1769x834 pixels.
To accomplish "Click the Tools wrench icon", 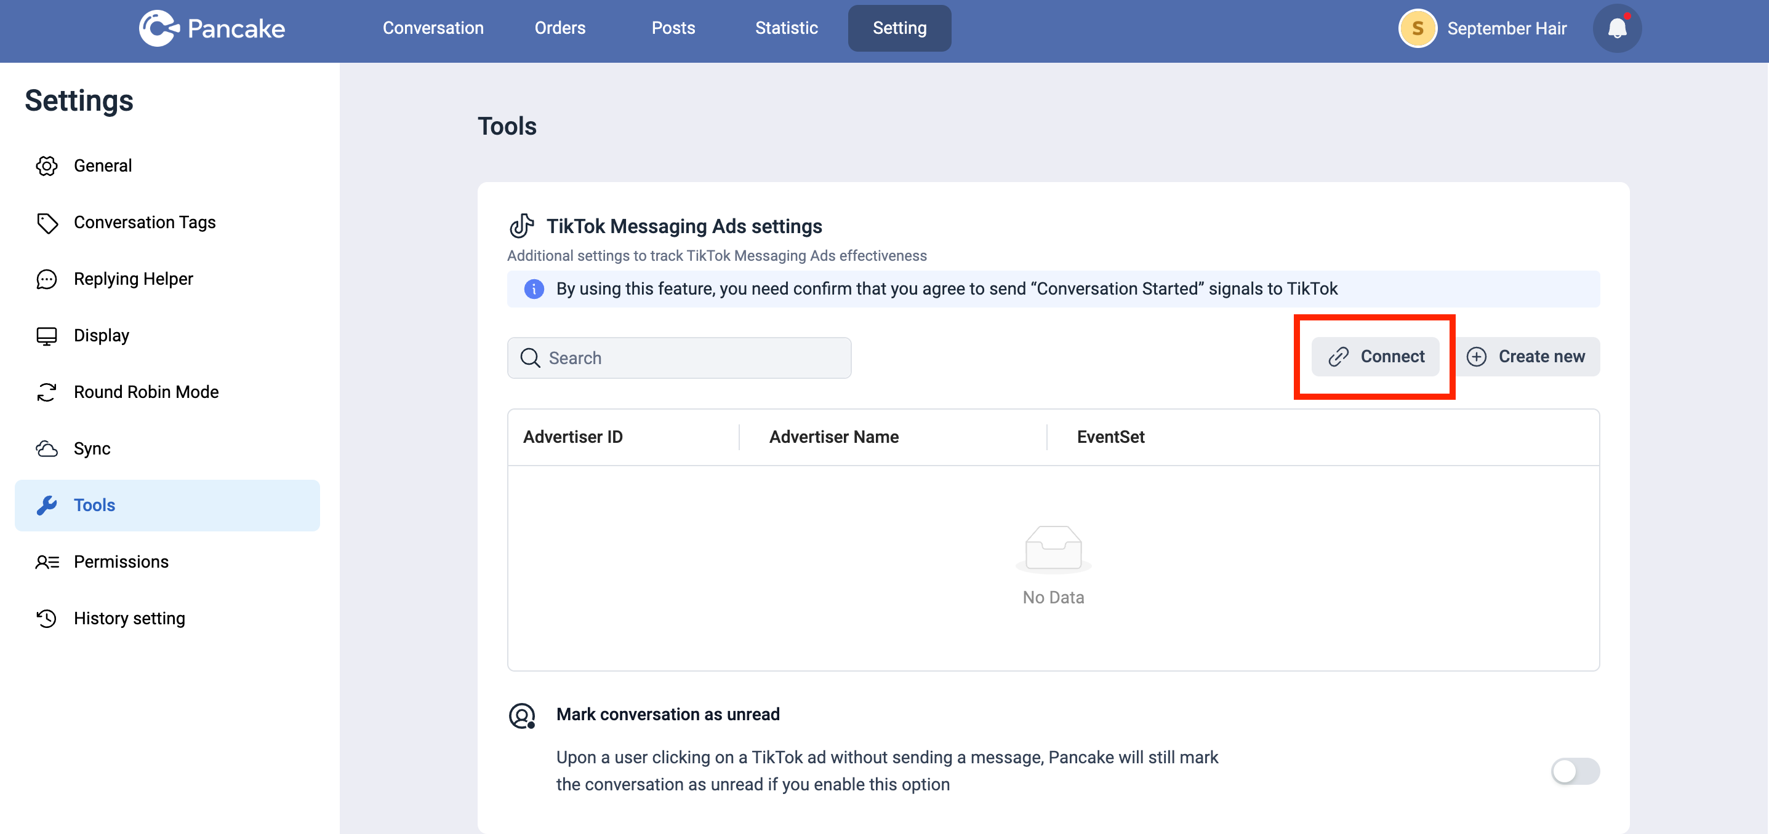I will (x=47, y=505).
